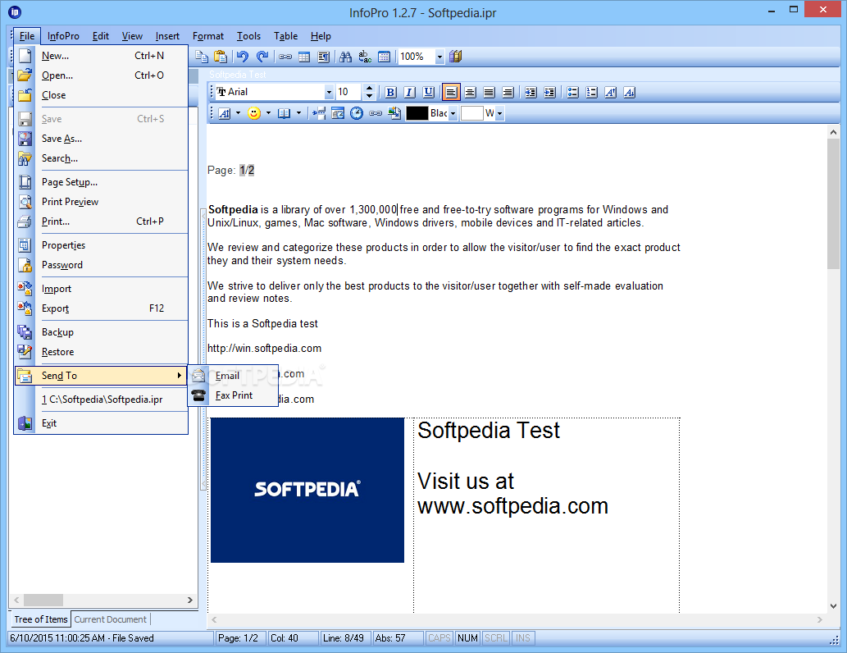This screenshot has height=653, width=847.
Task: Decrease font size with the A-down icon
Action: pos(630,93)
